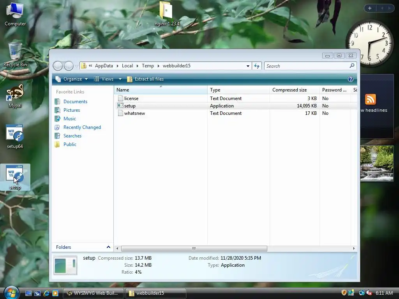Launch Windows Media Player from quick launch
The height and width of the screenshot is (299, 399).
(55, 294)
